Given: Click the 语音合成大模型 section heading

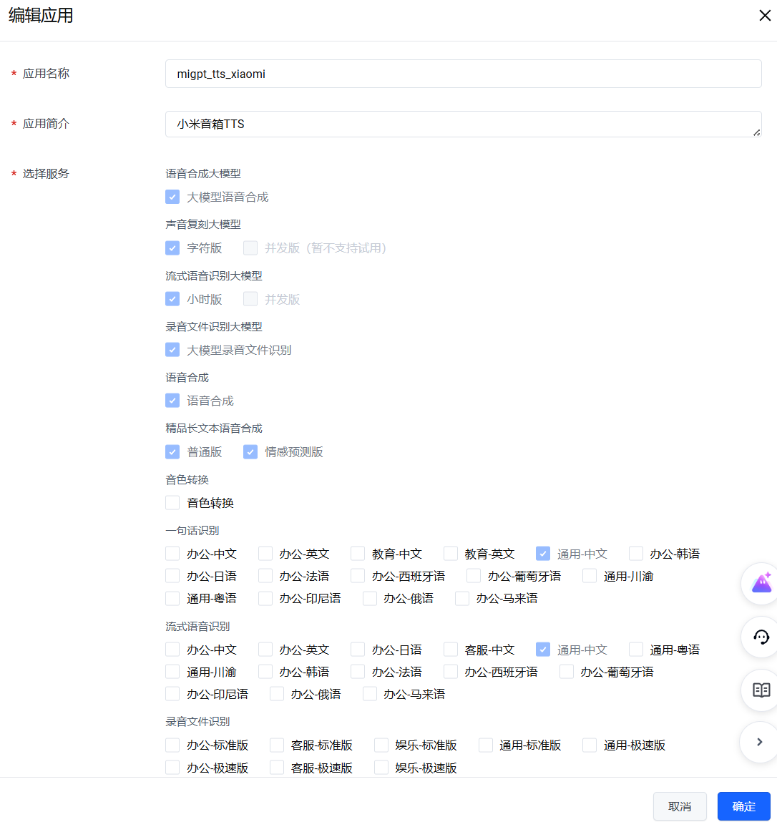Looking at the screenshot, I should click(203, 174).
